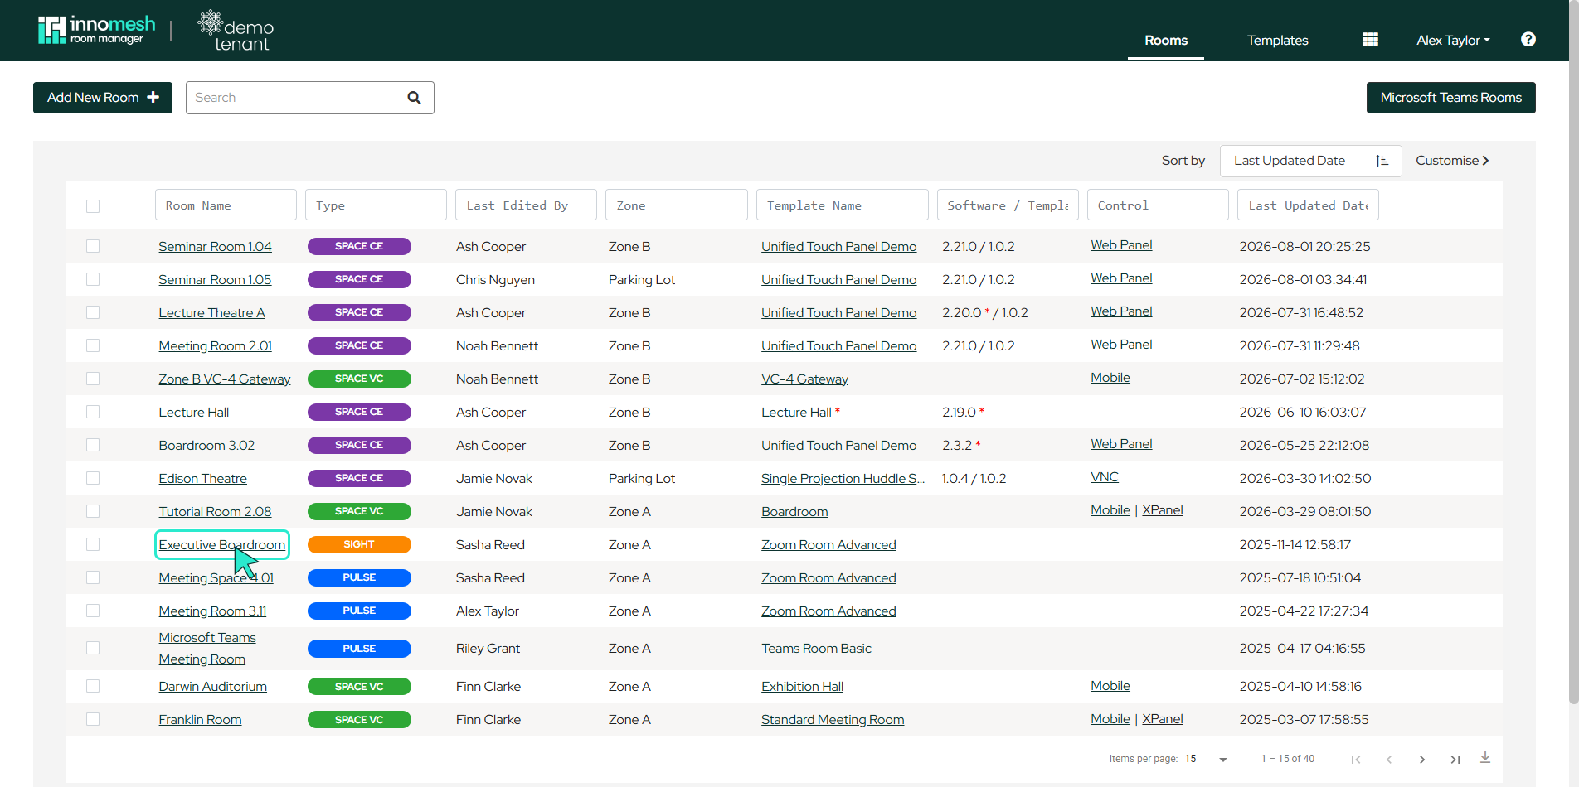The width and height of the screenshot is (1579, 787).
Task: Select Lecture Theatre A checkbox
Action: tap(93, 312)
